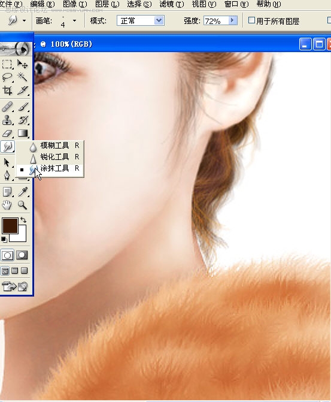Click the Smudge tool in the toolbox

click(x=7, y=146)
